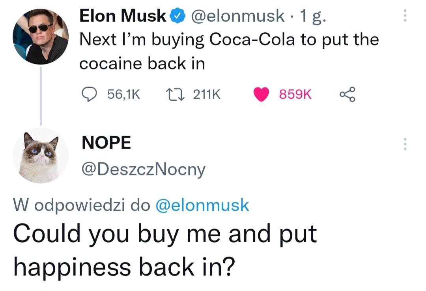Open the grumpy cat avatar profile
Screen dimensions: 426x291
click(41, 155)
